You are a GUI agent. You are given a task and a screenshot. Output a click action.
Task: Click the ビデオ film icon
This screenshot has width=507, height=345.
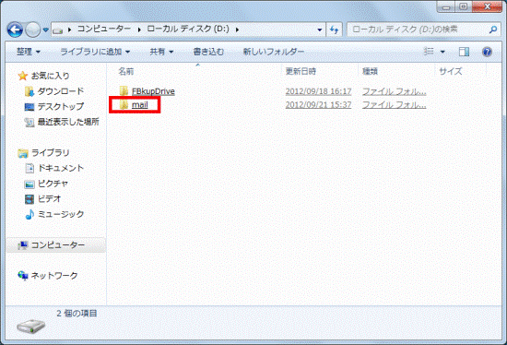pyautogui.click(x=29, y=199)
